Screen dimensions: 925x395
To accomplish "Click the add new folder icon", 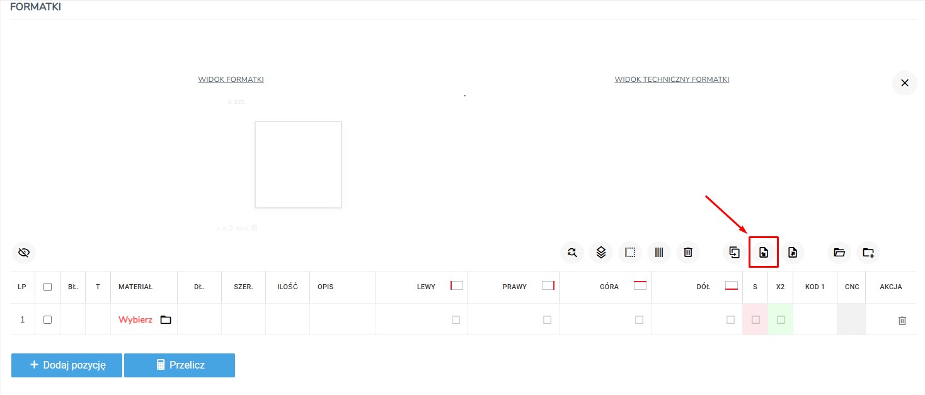I will 868,253.
